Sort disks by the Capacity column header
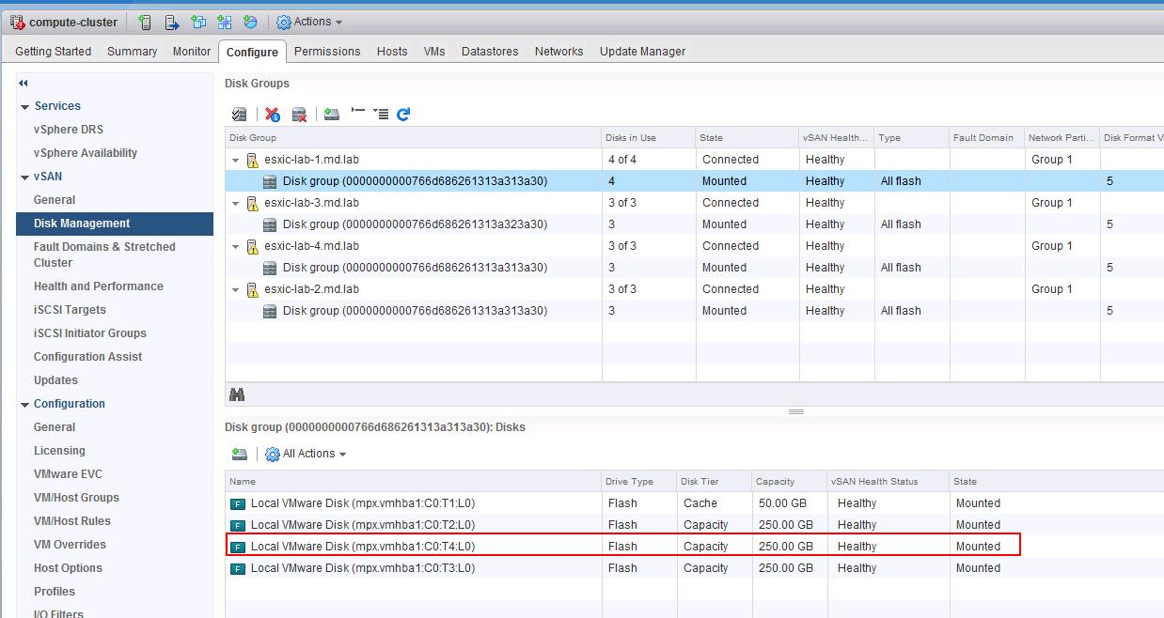 (790, 482)
